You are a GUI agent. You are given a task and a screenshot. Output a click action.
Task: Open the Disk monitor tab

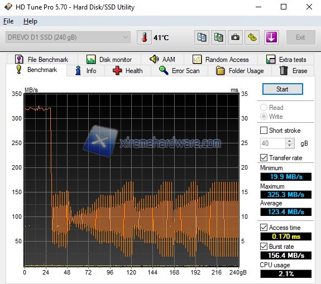click(109, 60)
